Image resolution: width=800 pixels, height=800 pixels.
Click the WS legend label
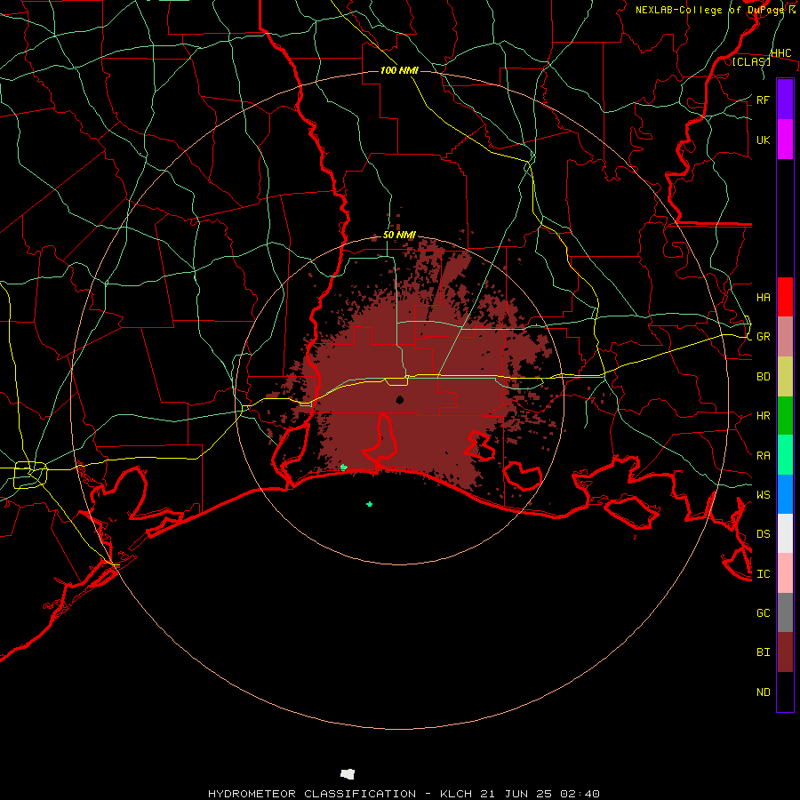[763, 494]
